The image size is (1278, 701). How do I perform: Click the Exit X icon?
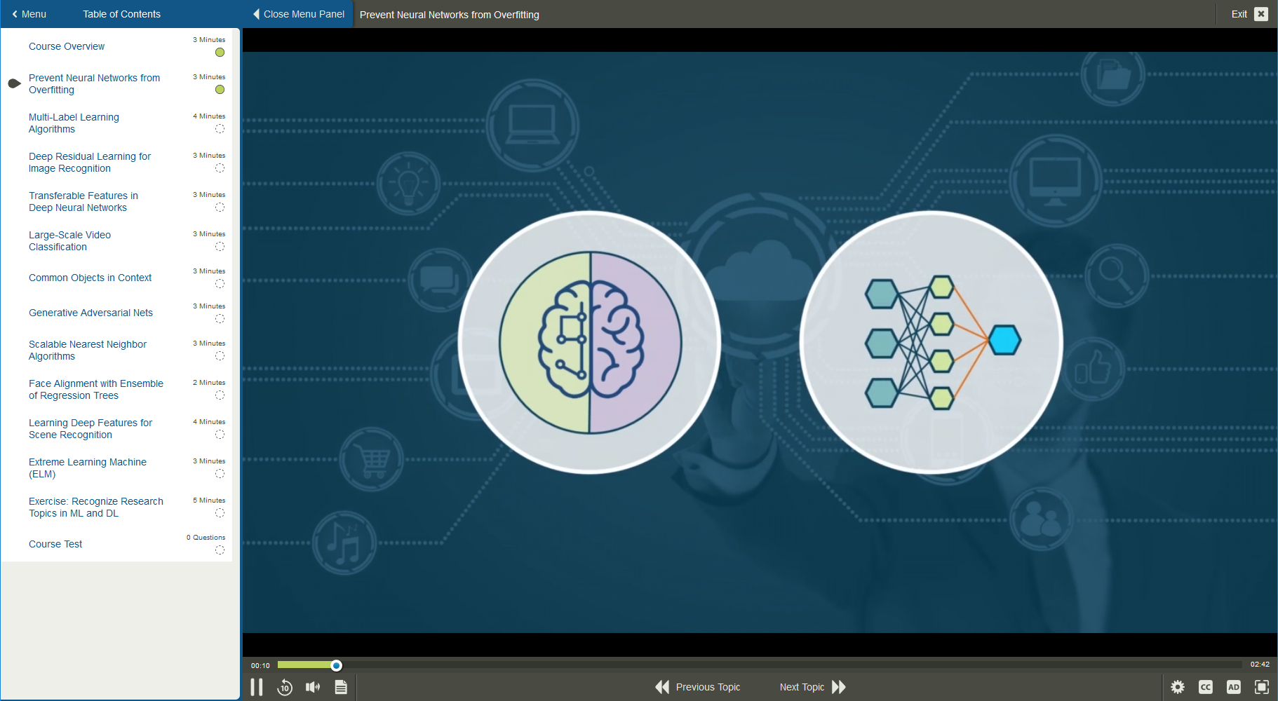pyautogui.click(x=1261, y=14)
